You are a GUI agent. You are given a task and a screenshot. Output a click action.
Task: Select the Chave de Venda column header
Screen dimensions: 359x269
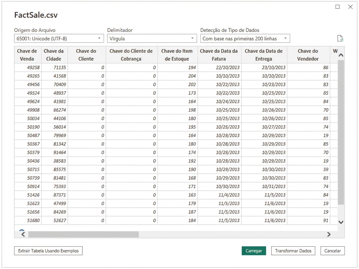(x=27, y=55)
